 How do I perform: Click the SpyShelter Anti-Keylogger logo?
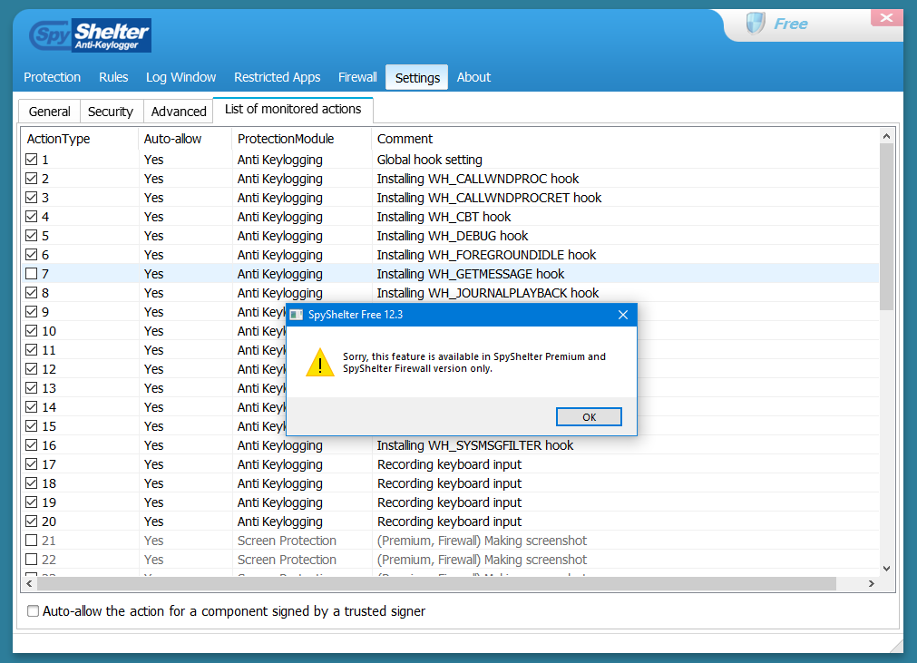click(x=90, y=35)
